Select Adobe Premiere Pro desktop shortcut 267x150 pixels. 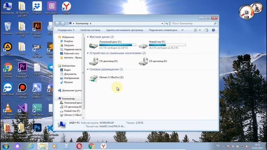pos(22,70)
